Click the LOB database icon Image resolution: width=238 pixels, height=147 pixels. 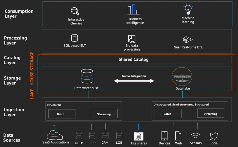[119, 136]
